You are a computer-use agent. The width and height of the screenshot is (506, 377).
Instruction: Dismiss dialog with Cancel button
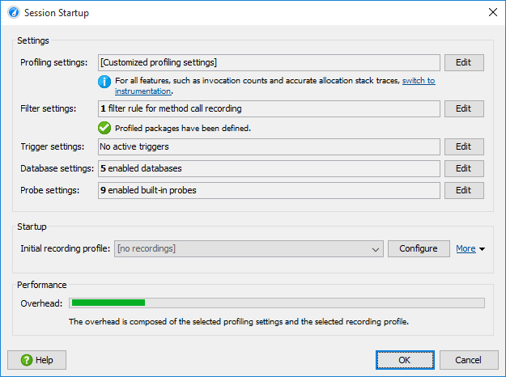tap(469, 360)
